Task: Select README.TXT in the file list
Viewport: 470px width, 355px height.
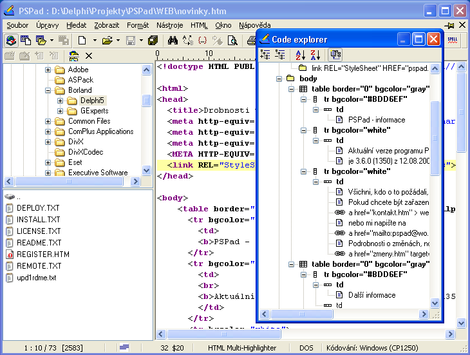Action: click(x=39, y=243)
